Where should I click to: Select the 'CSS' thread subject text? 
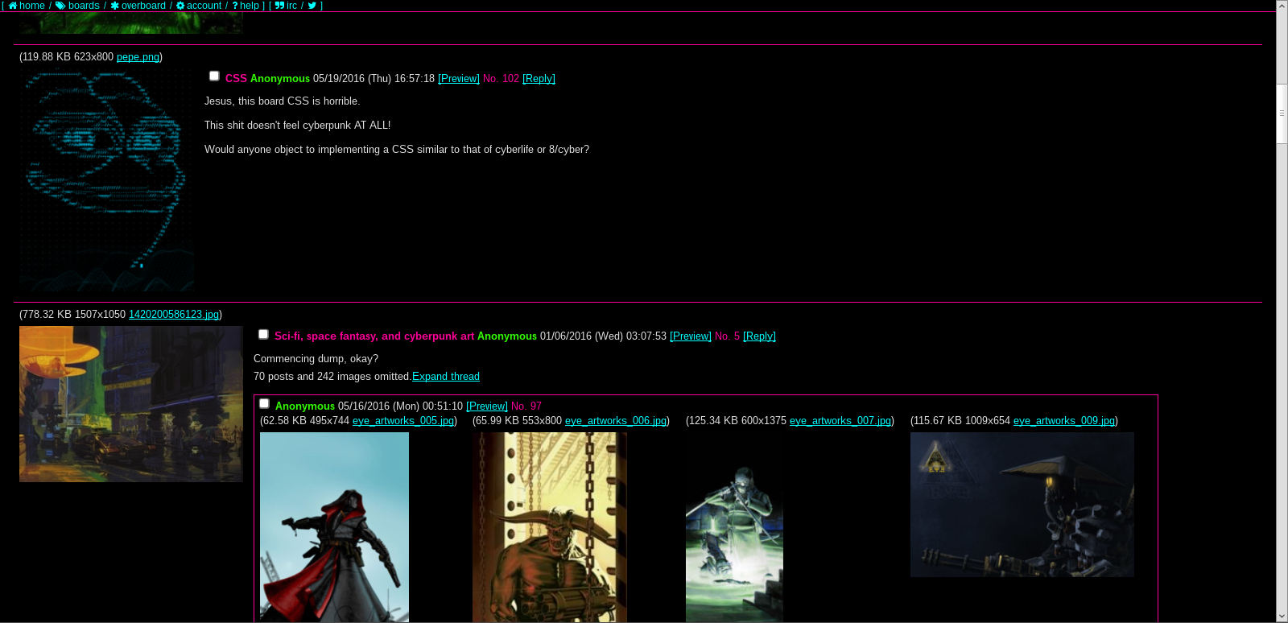pyautogui.click(x=236, y=79)
